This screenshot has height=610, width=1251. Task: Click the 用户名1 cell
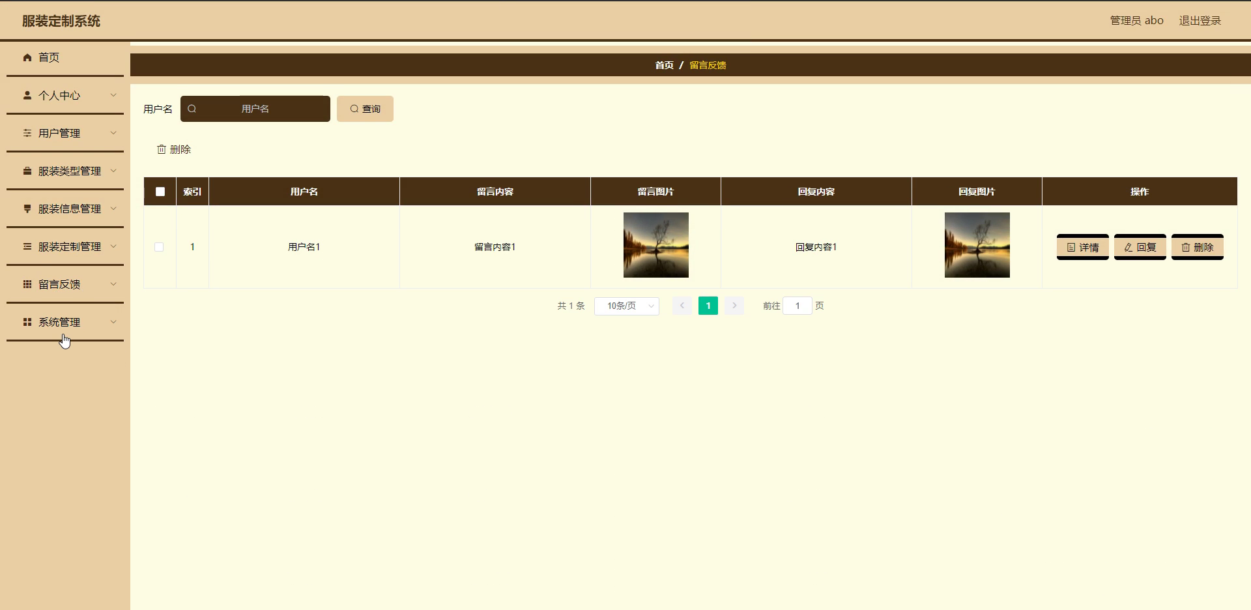[x=304, y=247]
